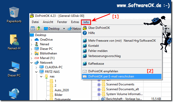Choose DirPrintOK per E-mail verschicken

coord(122,76)
